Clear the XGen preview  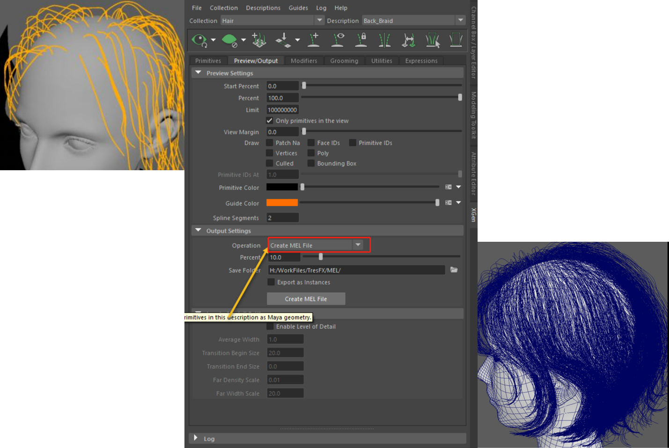[230, 40]
